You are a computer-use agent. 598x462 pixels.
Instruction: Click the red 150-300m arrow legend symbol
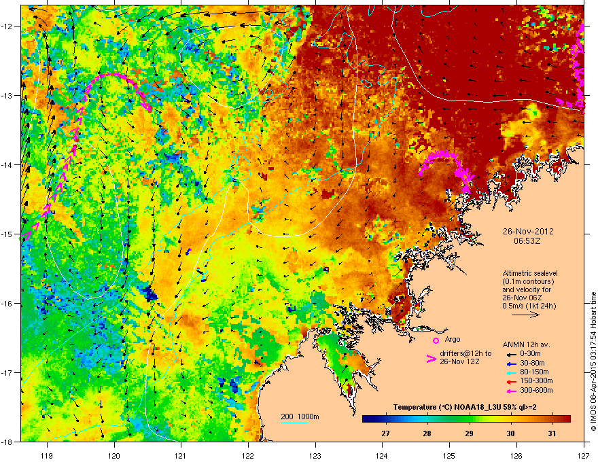[x=512, y=381]
